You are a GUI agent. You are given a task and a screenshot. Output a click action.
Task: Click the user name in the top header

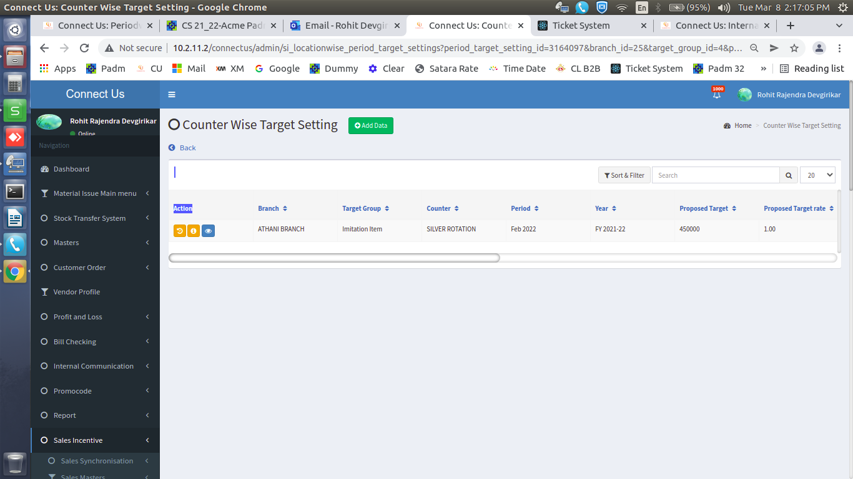[x=799, y=95]
